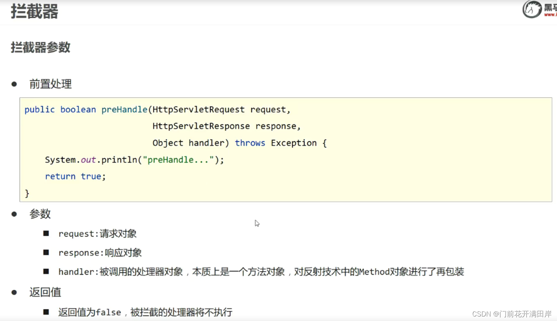Click the handler:被调用的处理器对象 line

click(x=261, y=272)
